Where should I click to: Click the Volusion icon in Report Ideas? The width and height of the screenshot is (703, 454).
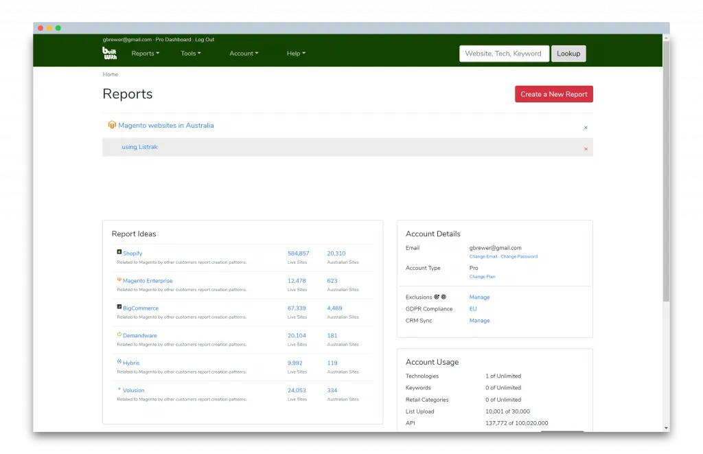[x=119, y=389]
